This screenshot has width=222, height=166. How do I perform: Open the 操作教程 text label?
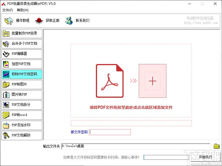(23, 20)
